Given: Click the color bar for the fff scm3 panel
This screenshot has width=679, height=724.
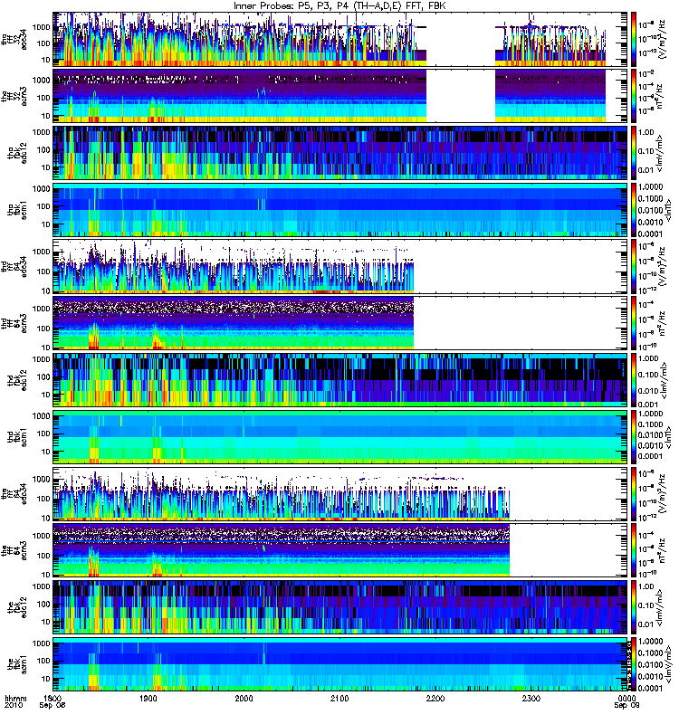Looking at the screenshot, I should point(634,550).
